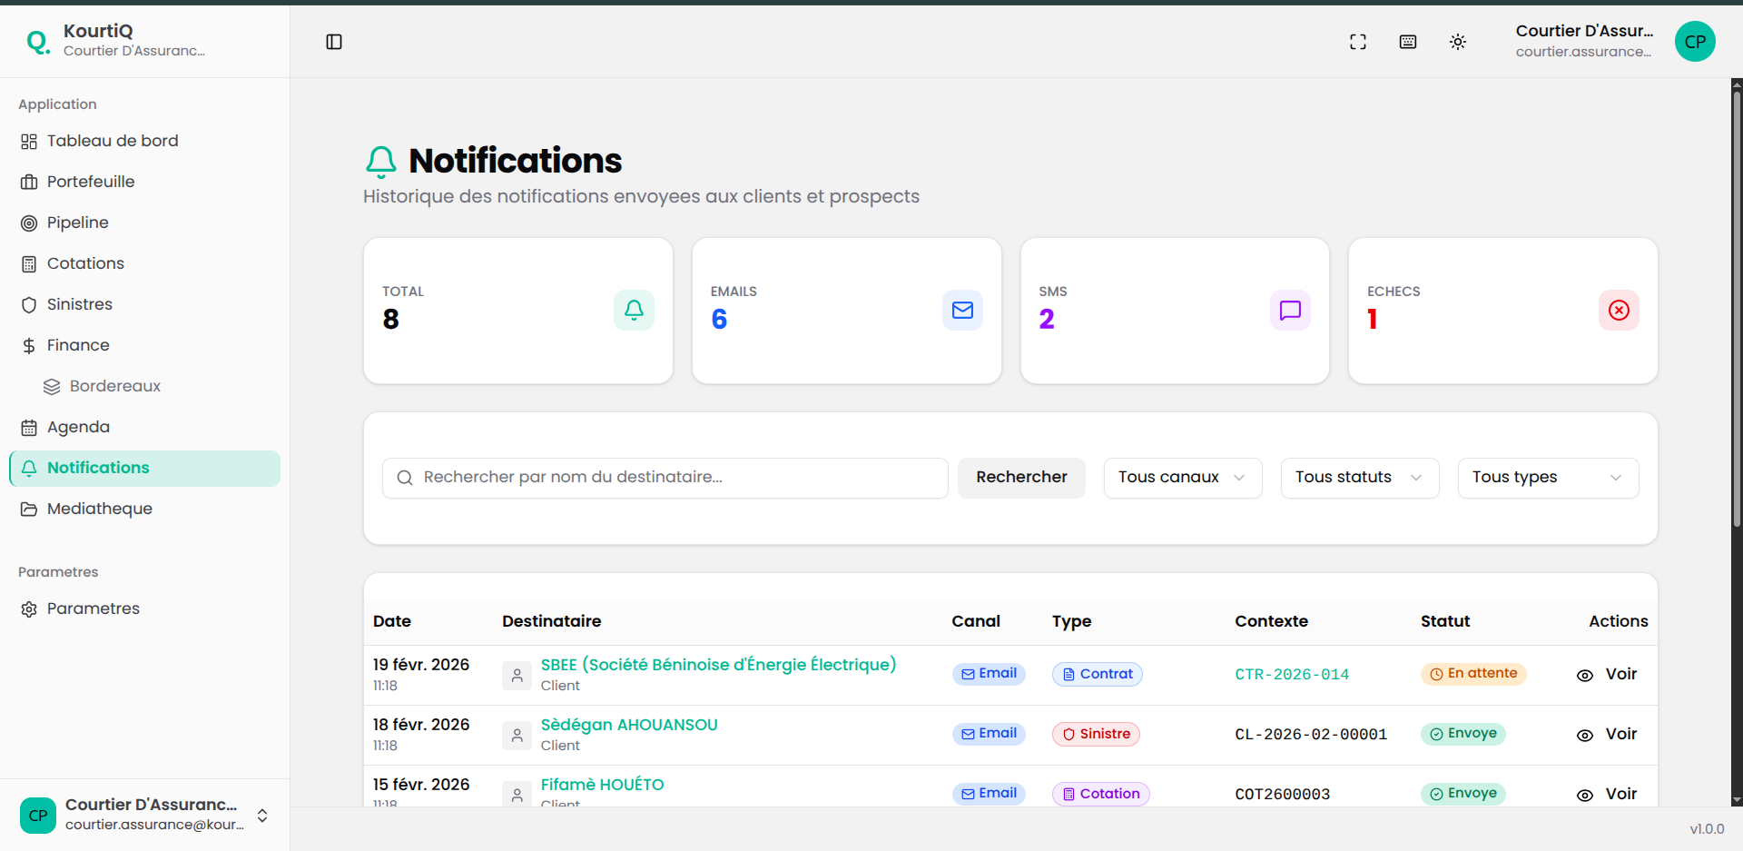Open Tableau de bord in sidebar

(x=113, y=141)
